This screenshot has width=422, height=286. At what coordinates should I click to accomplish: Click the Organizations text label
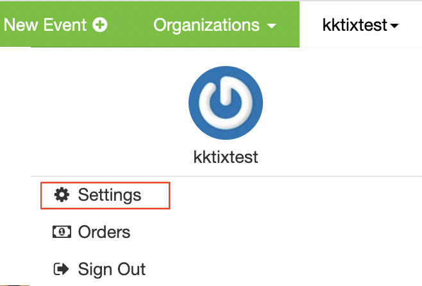(207, 25)
